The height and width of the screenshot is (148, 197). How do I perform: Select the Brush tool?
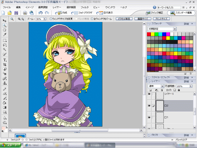click(5, 98)
